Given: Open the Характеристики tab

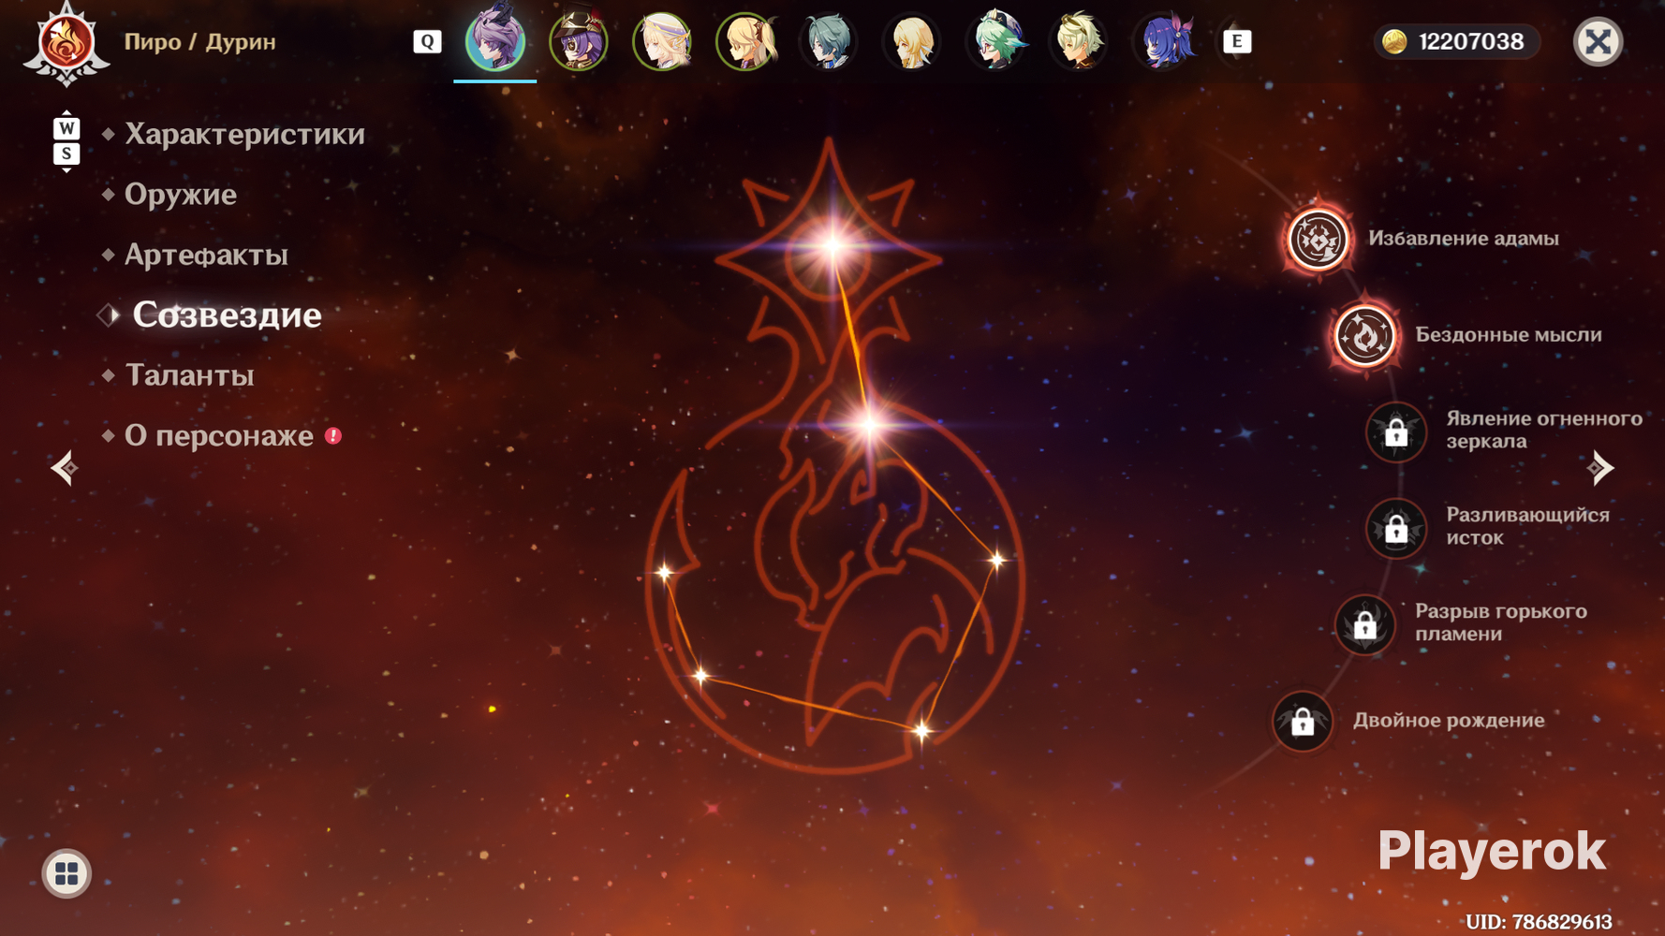Looking at the screenshot, I should 244,135.
